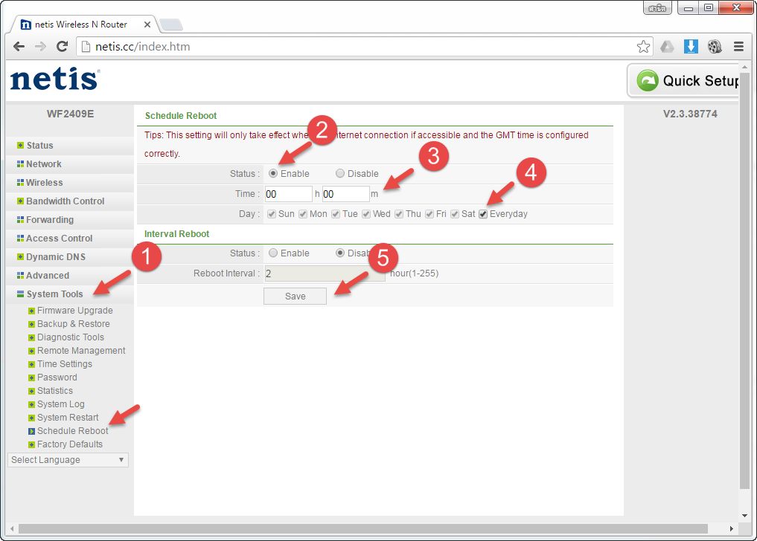Click the green Quick Setup arrow icon
Screen dimensions: 757x541
[x=647, y=80]
